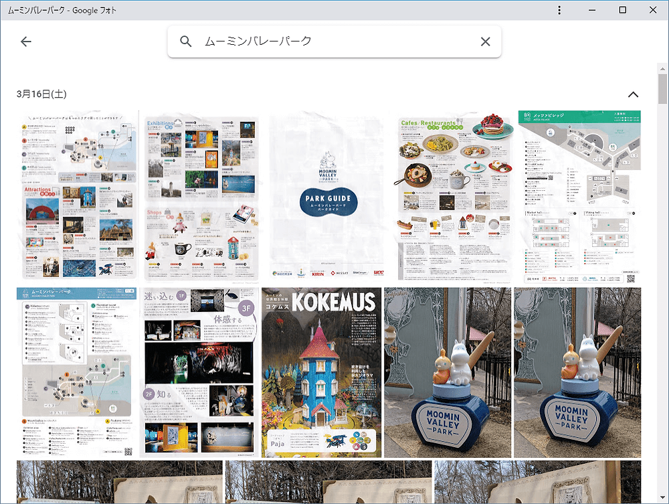Close the Google フォト window

point(653,10)
